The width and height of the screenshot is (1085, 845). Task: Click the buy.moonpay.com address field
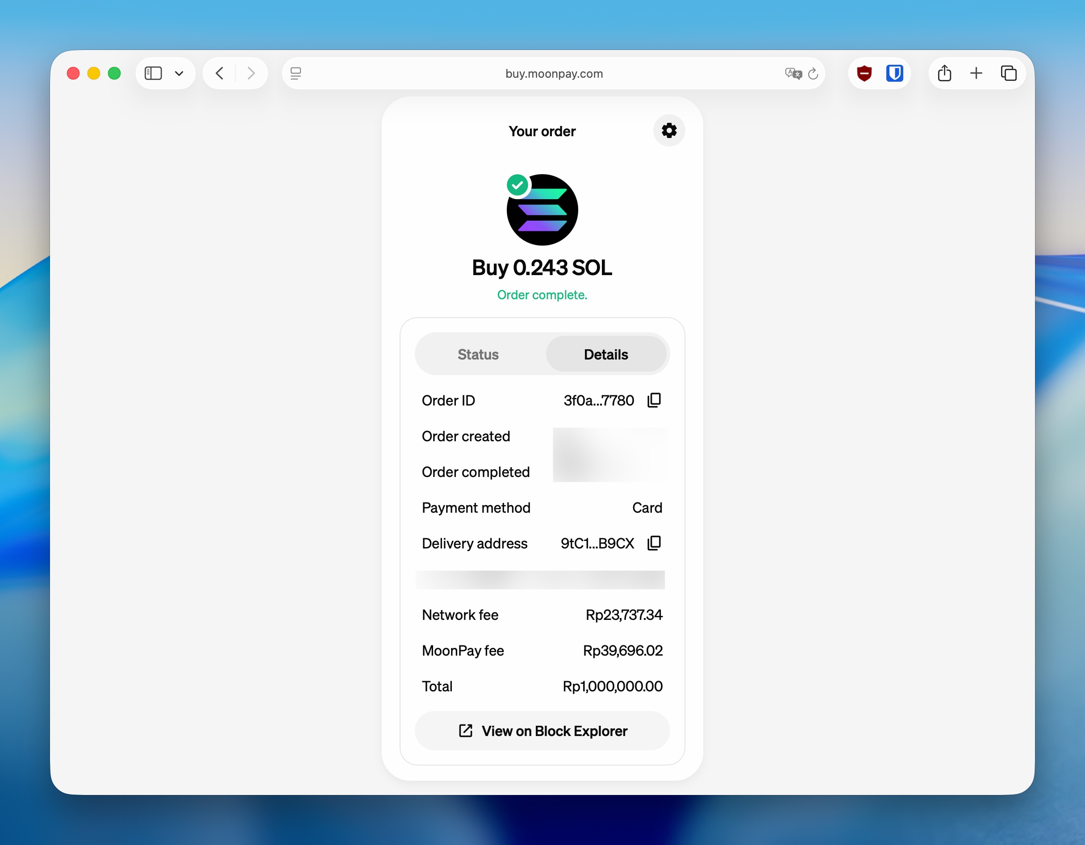pos(553,74)
